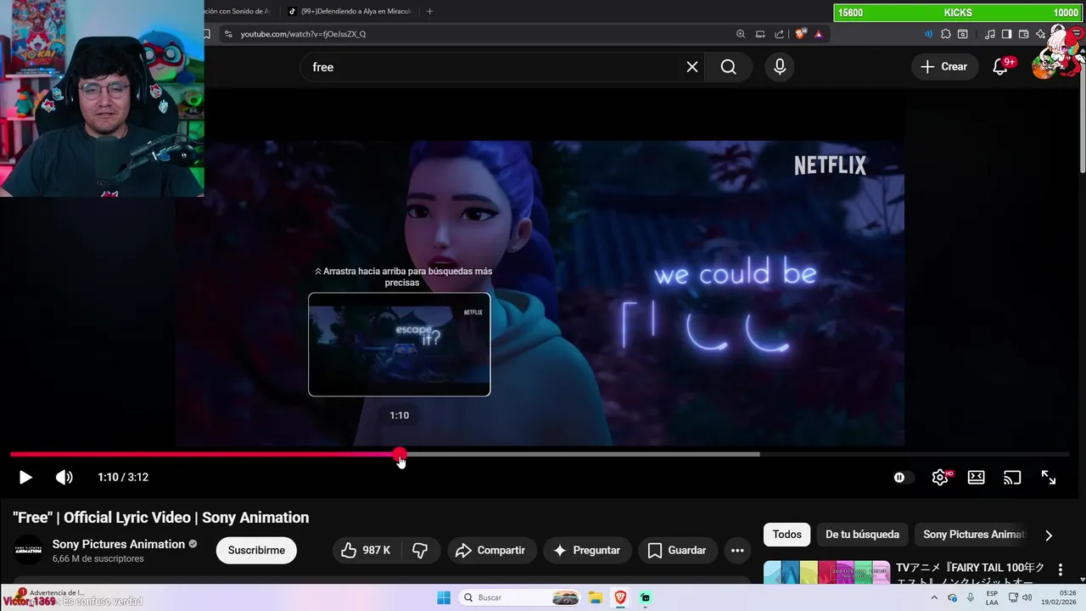Click share page icon in address bar
This screenshot has height=611, width=1086.
point(780,34)
